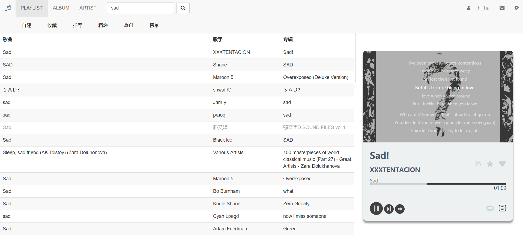Click the _hi_ha username link
Screen dimensions: 523x241
click(x=482, y=8)
